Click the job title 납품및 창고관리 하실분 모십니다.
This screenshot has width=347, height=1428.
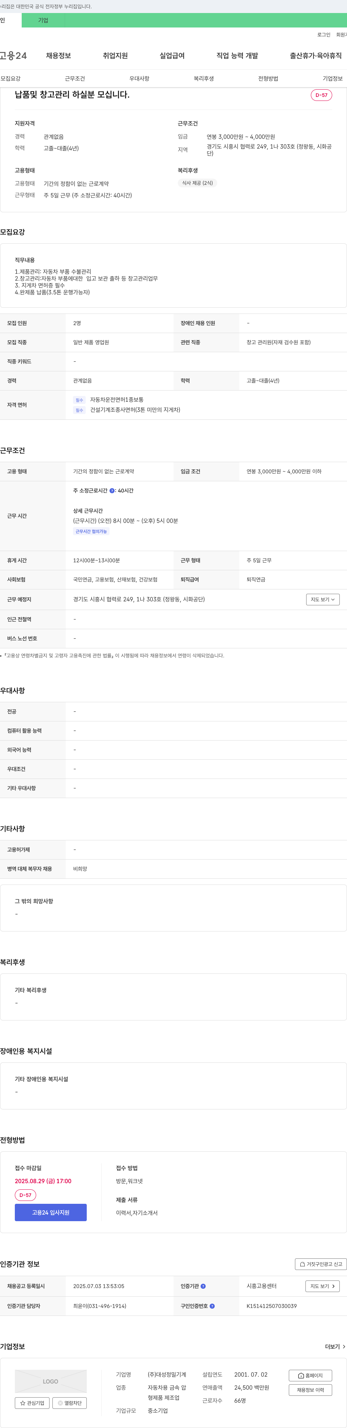[72, 95]
